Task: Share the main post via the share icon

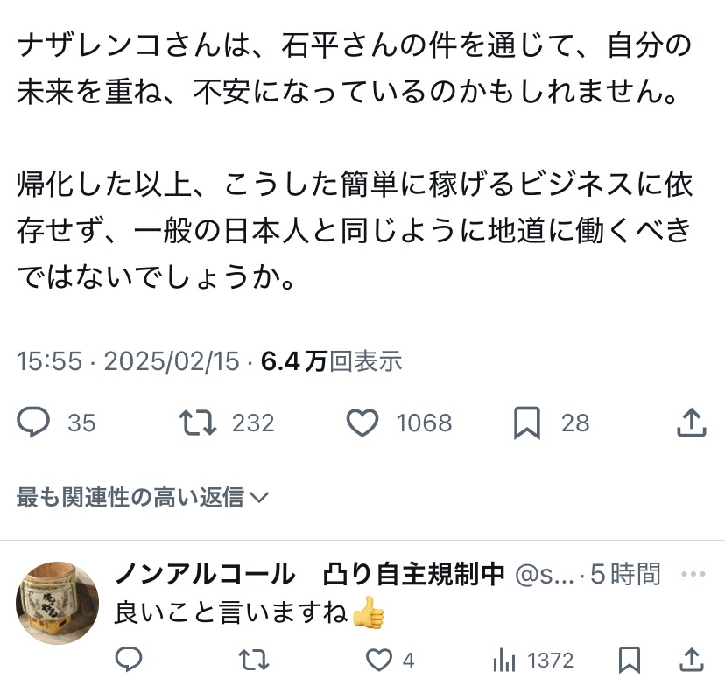Action: click(692, 423)
